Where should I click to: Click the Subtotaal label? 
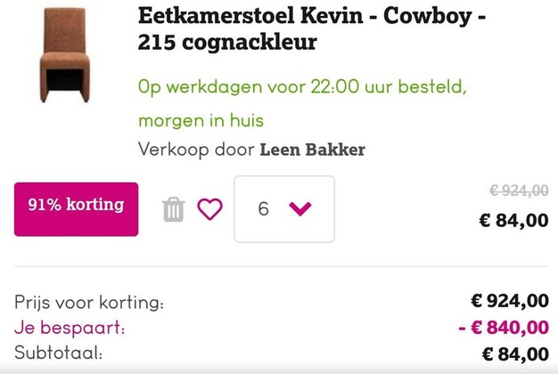coord(59,354)
